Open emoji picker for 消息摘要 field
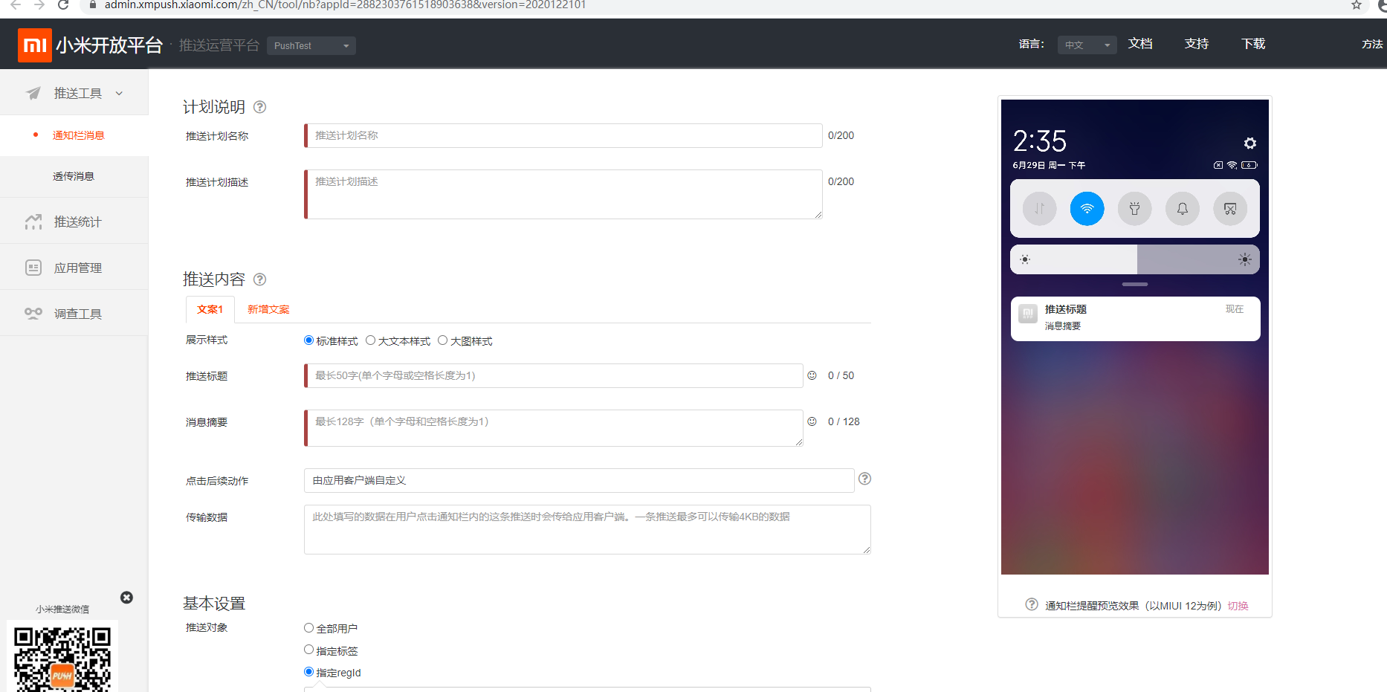The height and width of the screenshot is (692, 1387). pos(812,421)
